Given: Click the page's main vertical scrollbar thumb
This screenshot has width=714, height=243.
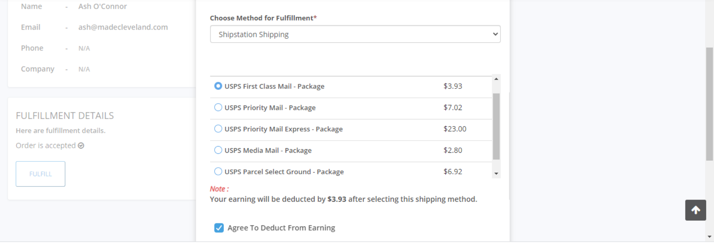Looking at the screenshot, I should coord(709,104).
